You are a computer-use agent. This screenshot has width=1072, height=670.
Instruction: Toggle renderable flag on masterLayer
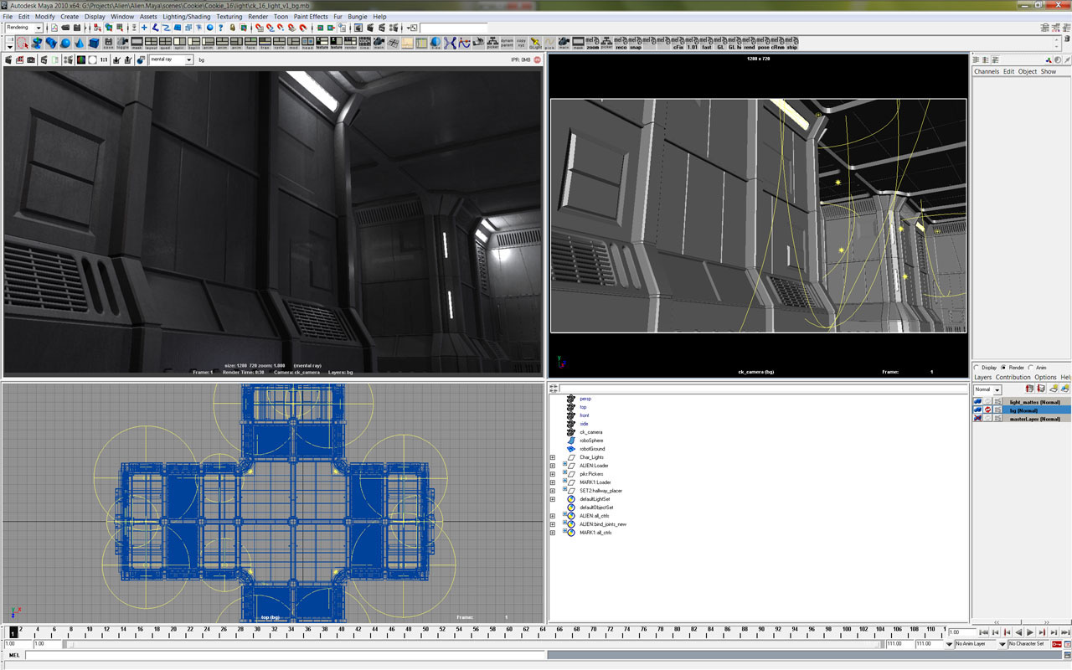coord(977,419)
